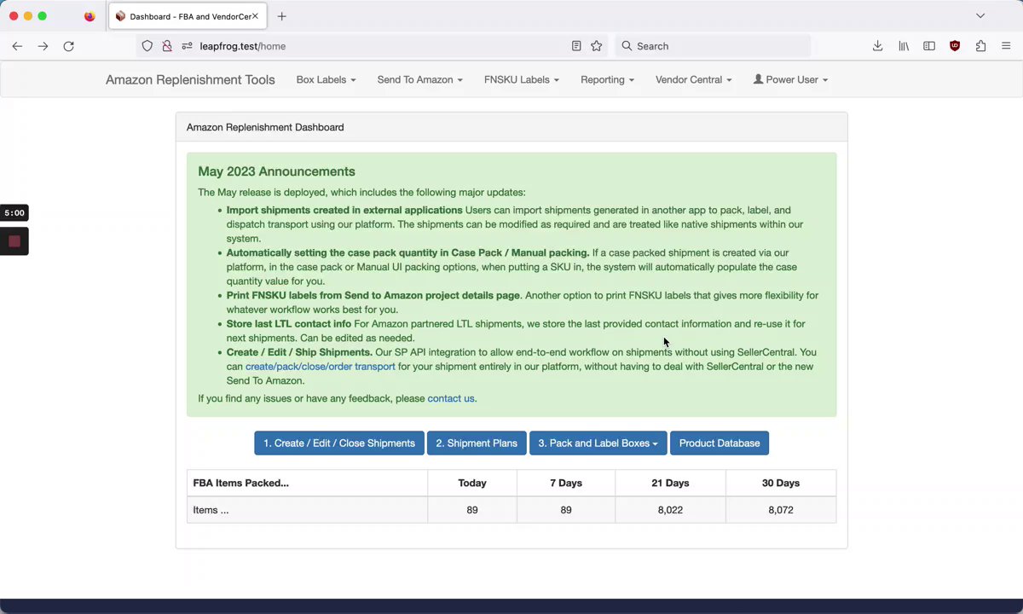The width and height of the screenshot is (1023, 614).
Task: Click the Power User person icon
Action: (x=758, y=79)
